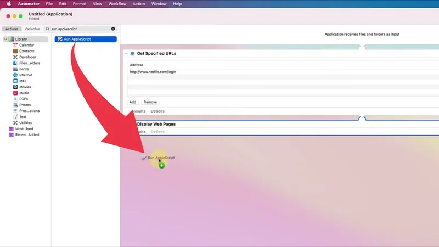Switch to the Actions tab

tap(12, 29)
